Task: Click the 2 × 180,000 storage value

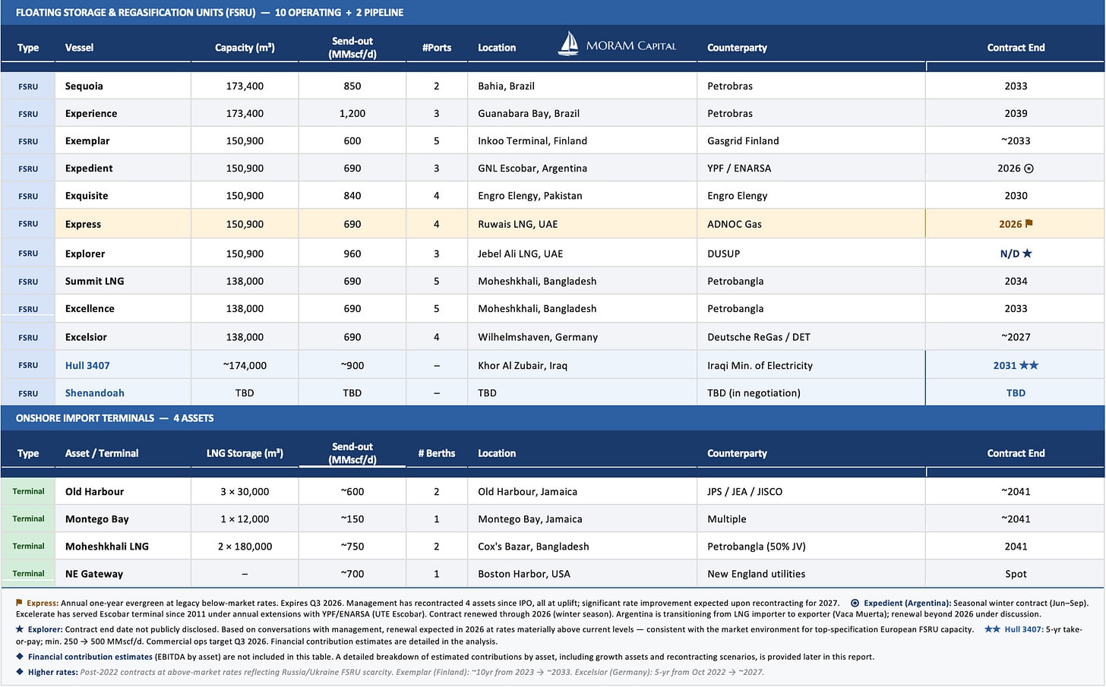Action: pyautogui.click(x=245, y=546)
